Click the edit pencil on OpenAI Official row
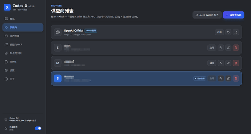 236,32
